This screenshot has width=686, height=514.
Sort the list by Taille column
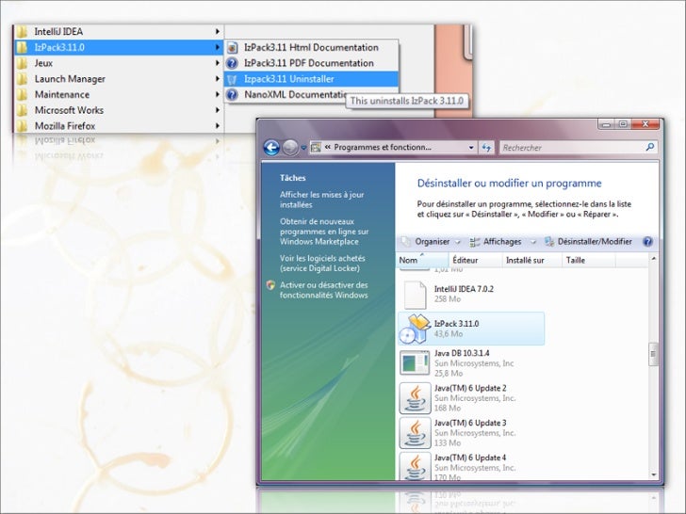pyautogui.click(x=589, y=260)
